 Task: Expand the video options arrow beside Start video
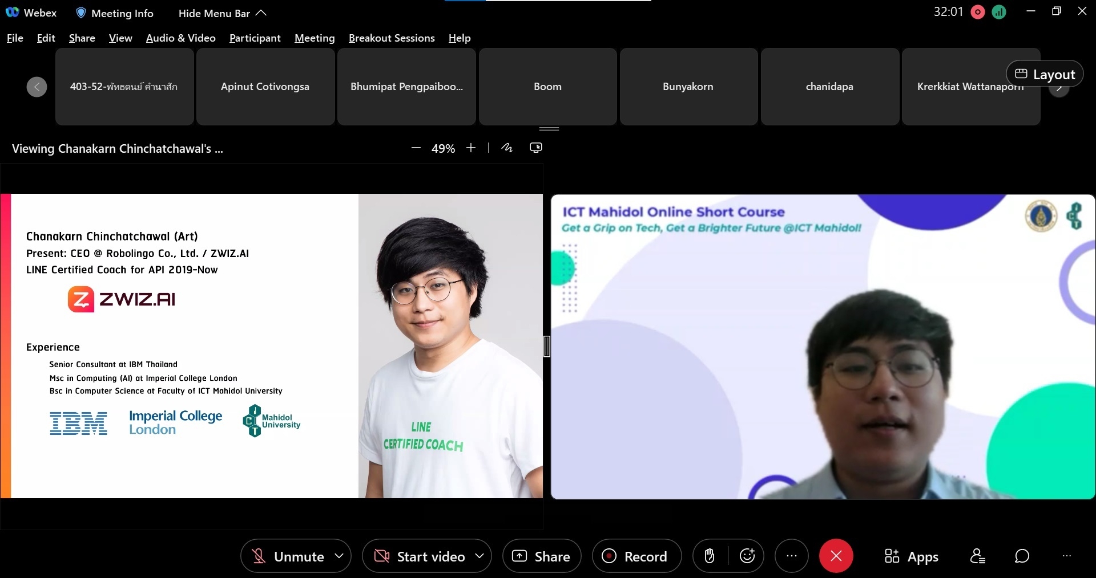(479, 556)
